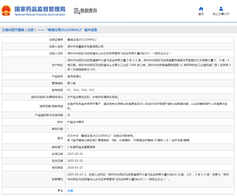
Task: Click the 产品储存条件及有效期 label
Action: [49, 115]
